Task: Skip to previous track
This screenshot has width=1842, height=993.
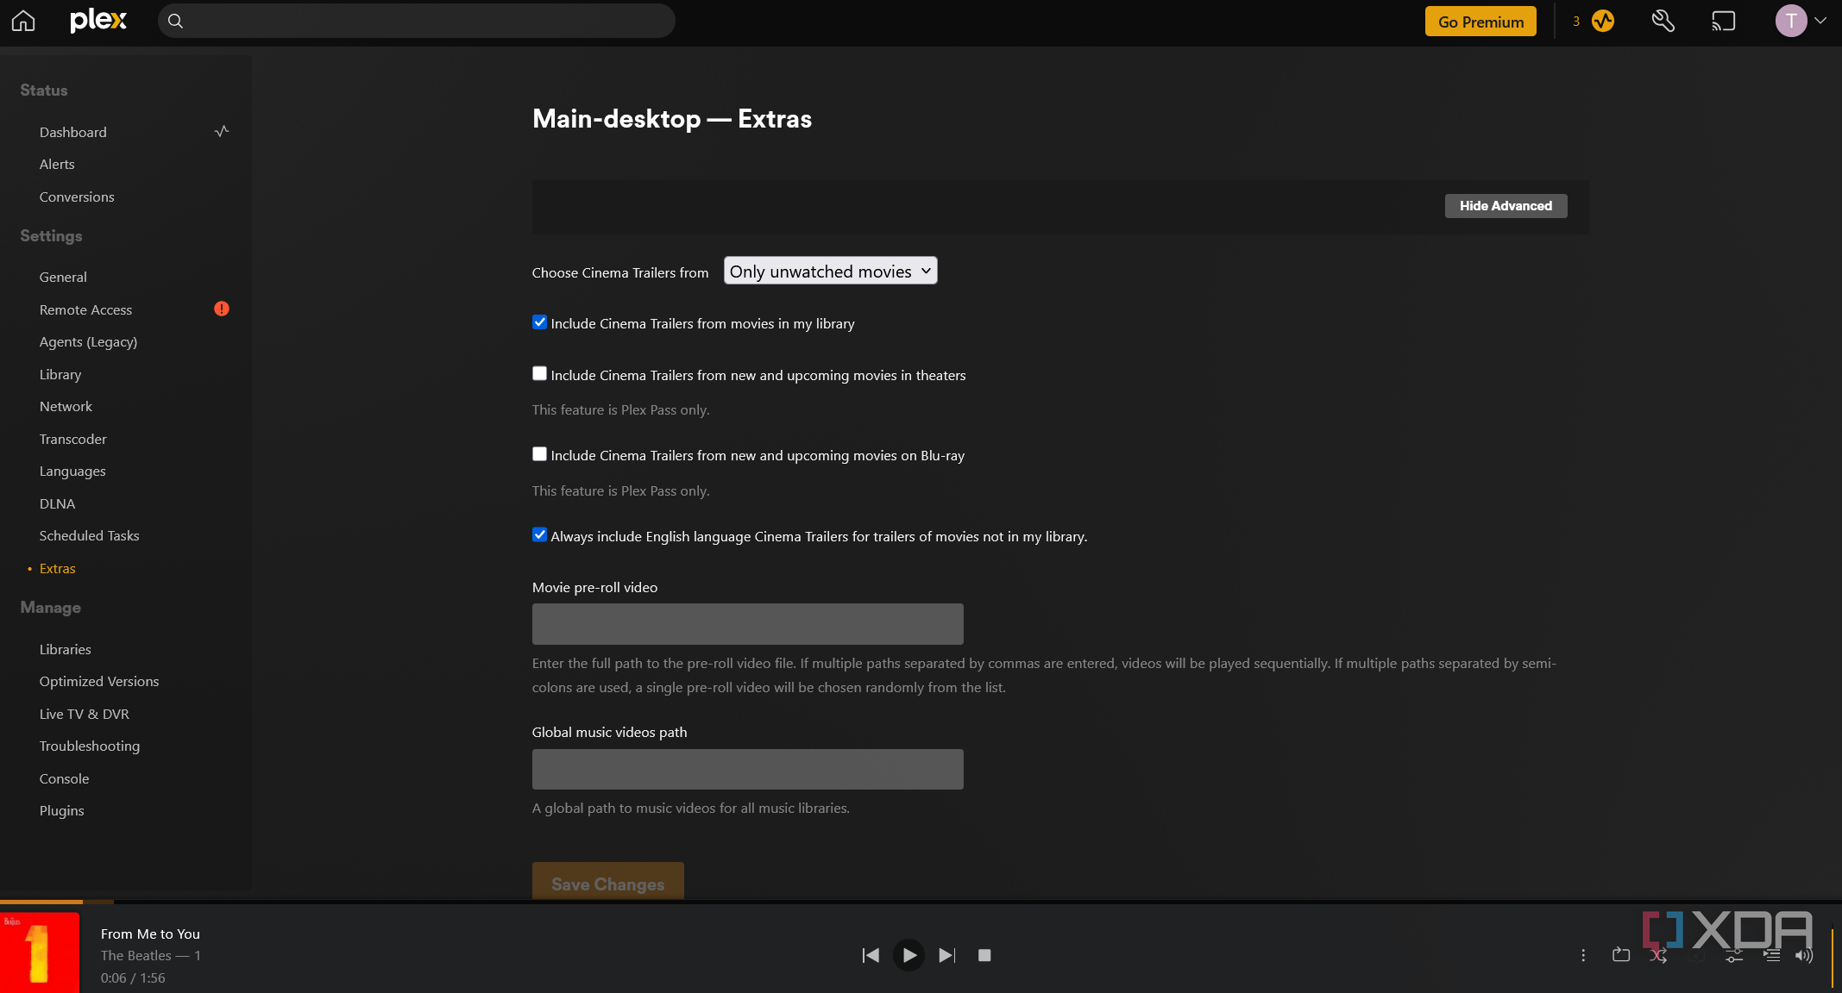Action: tap(871, 955)
